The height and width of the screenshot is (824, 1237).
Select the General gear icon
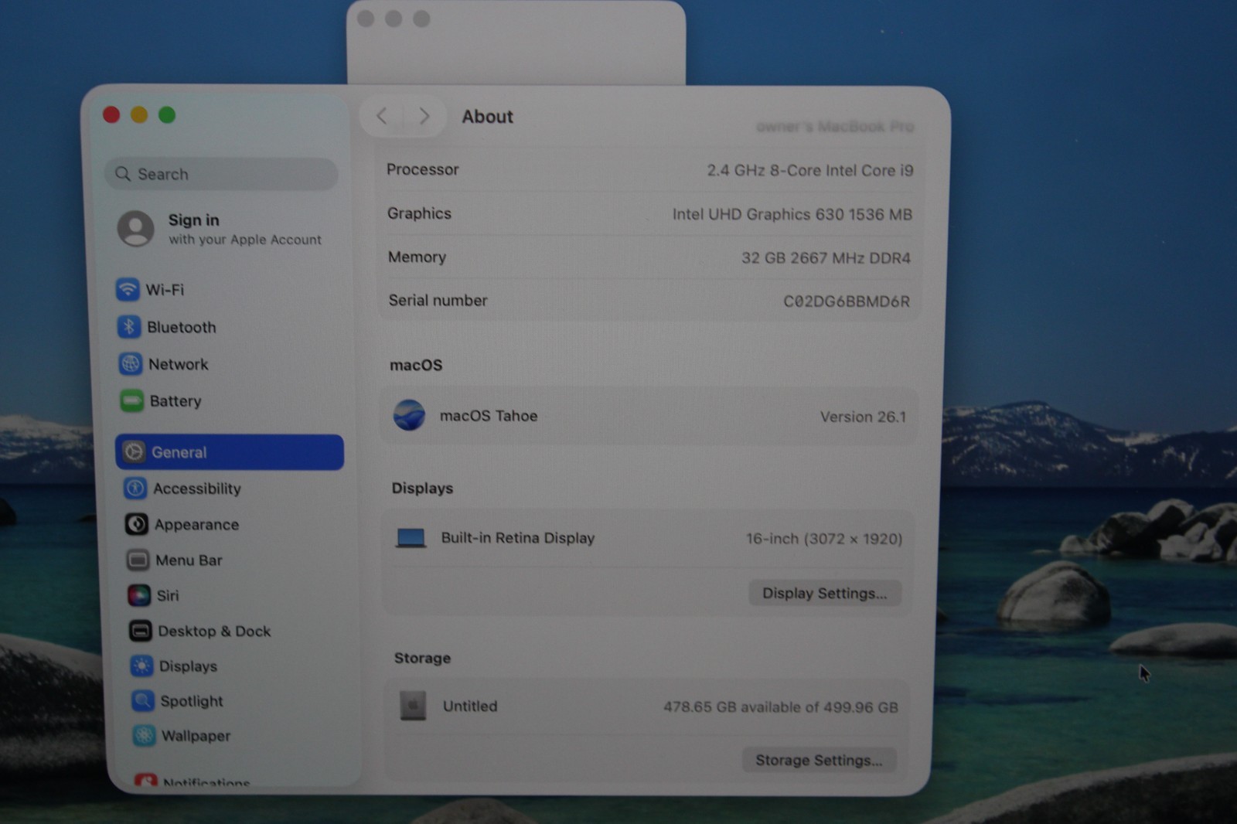135,452
